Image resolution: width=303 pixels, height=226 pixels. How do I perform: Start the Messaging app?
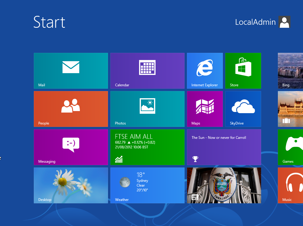click(x=71, y=147)
